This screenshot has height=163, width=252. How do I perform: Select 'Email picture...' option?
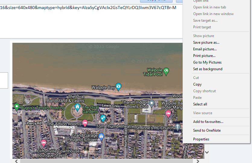[205, 49]
